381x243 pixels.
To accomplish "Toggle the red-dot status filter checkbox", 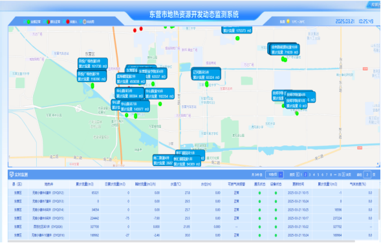I will [64, 21].
